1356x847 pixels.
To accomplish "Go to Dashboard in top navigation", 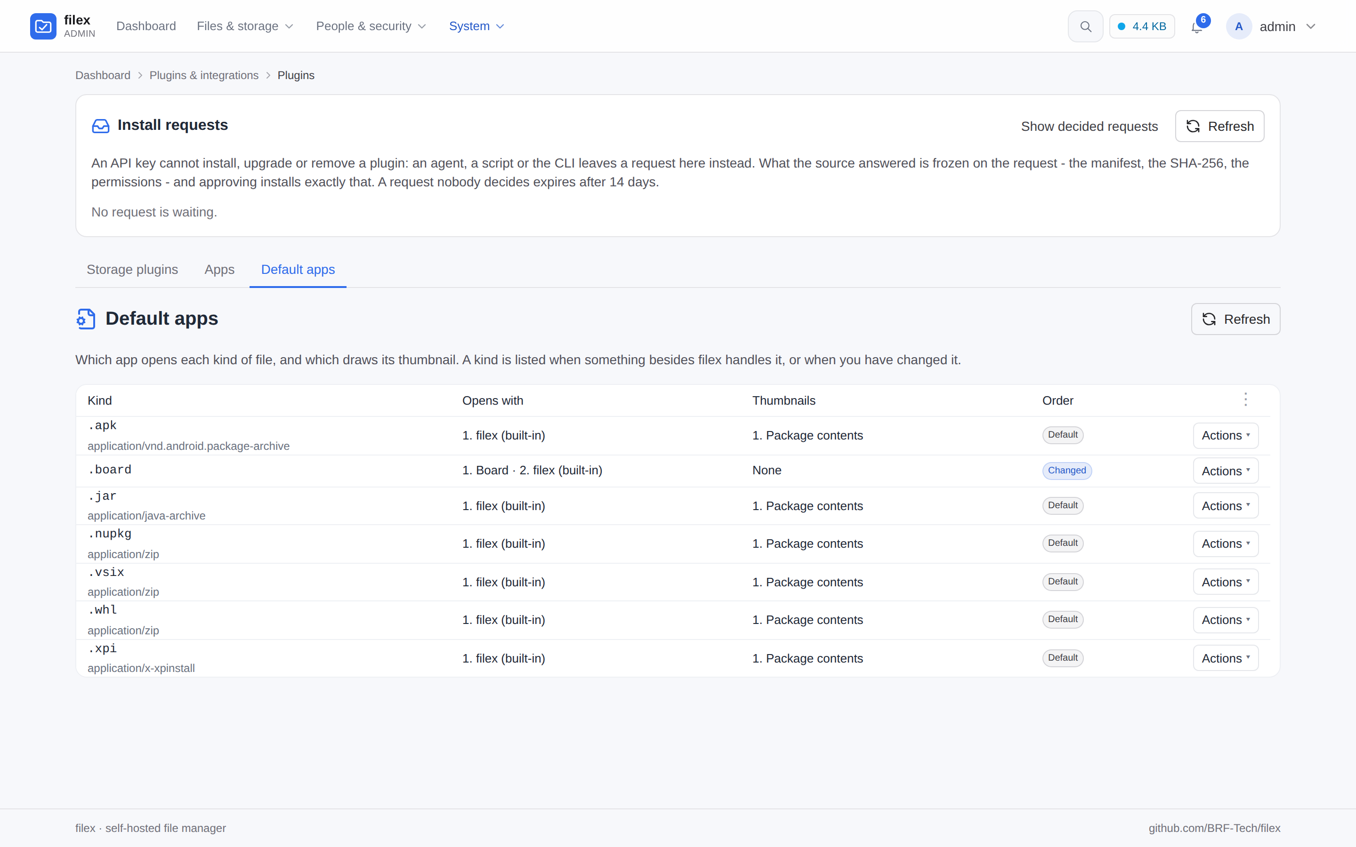I will click(145, 26).
